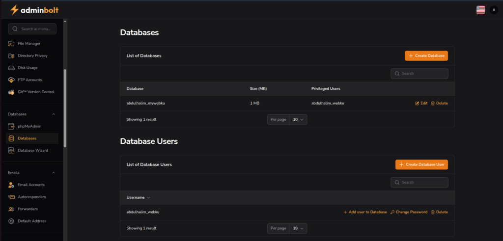Open Per page dropdown in Database Users list
Screen dimensions: 503x241
coord(298,228)
